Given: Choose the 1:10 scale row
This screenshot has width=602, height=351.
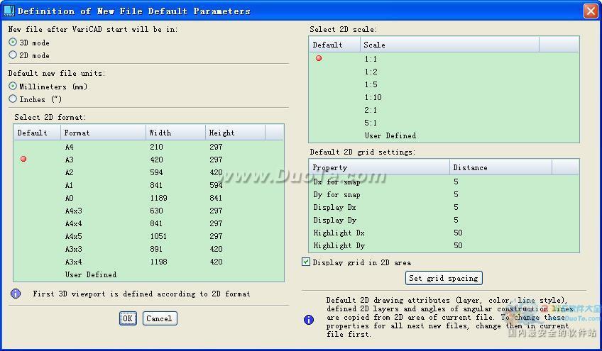Looking at the screenshot, I should pyautogui.click(x=444, y=97).
